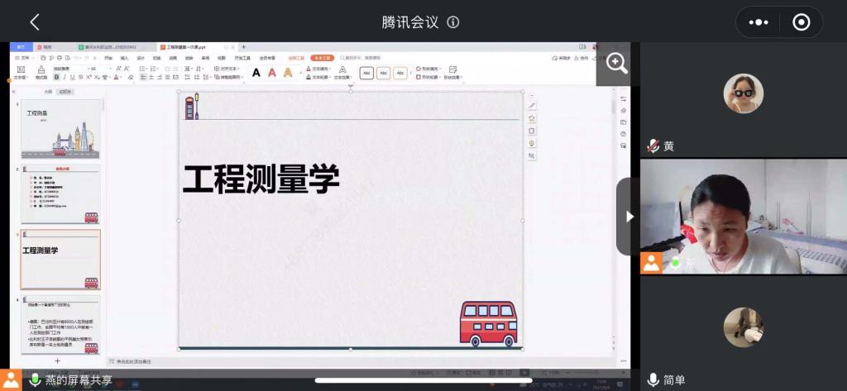The height and width of the screenshot is (391, 847).
Task: Click the meeting info icon beside 腾讯会议
Action: point(453,22)
